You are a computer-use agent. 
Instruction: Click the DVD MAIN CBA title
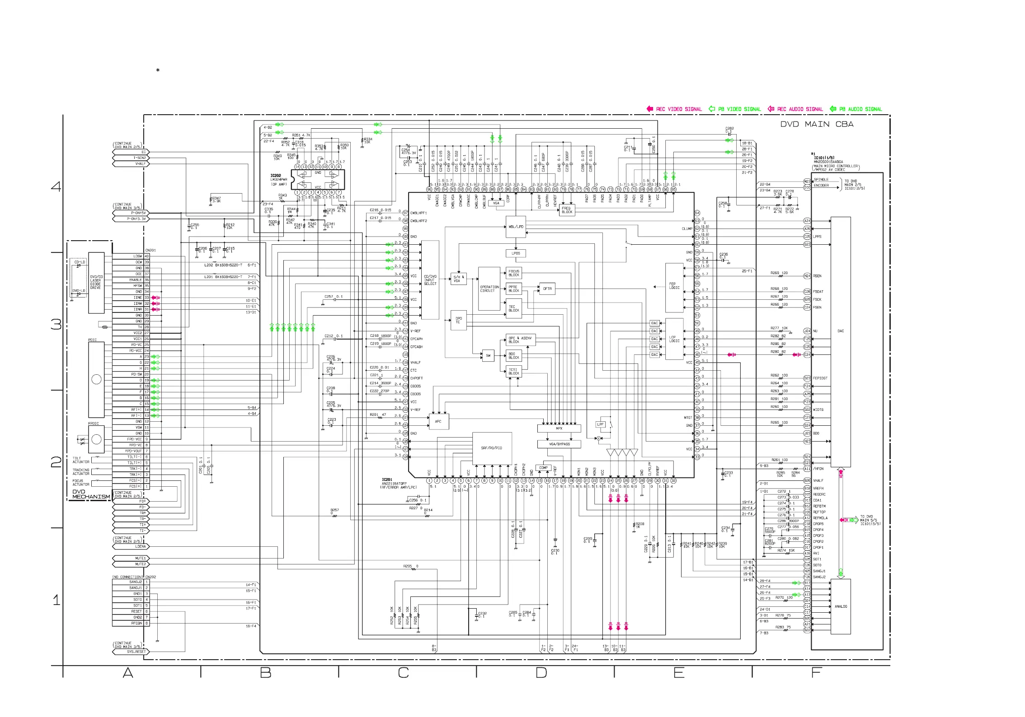click(x=817, y=124)
